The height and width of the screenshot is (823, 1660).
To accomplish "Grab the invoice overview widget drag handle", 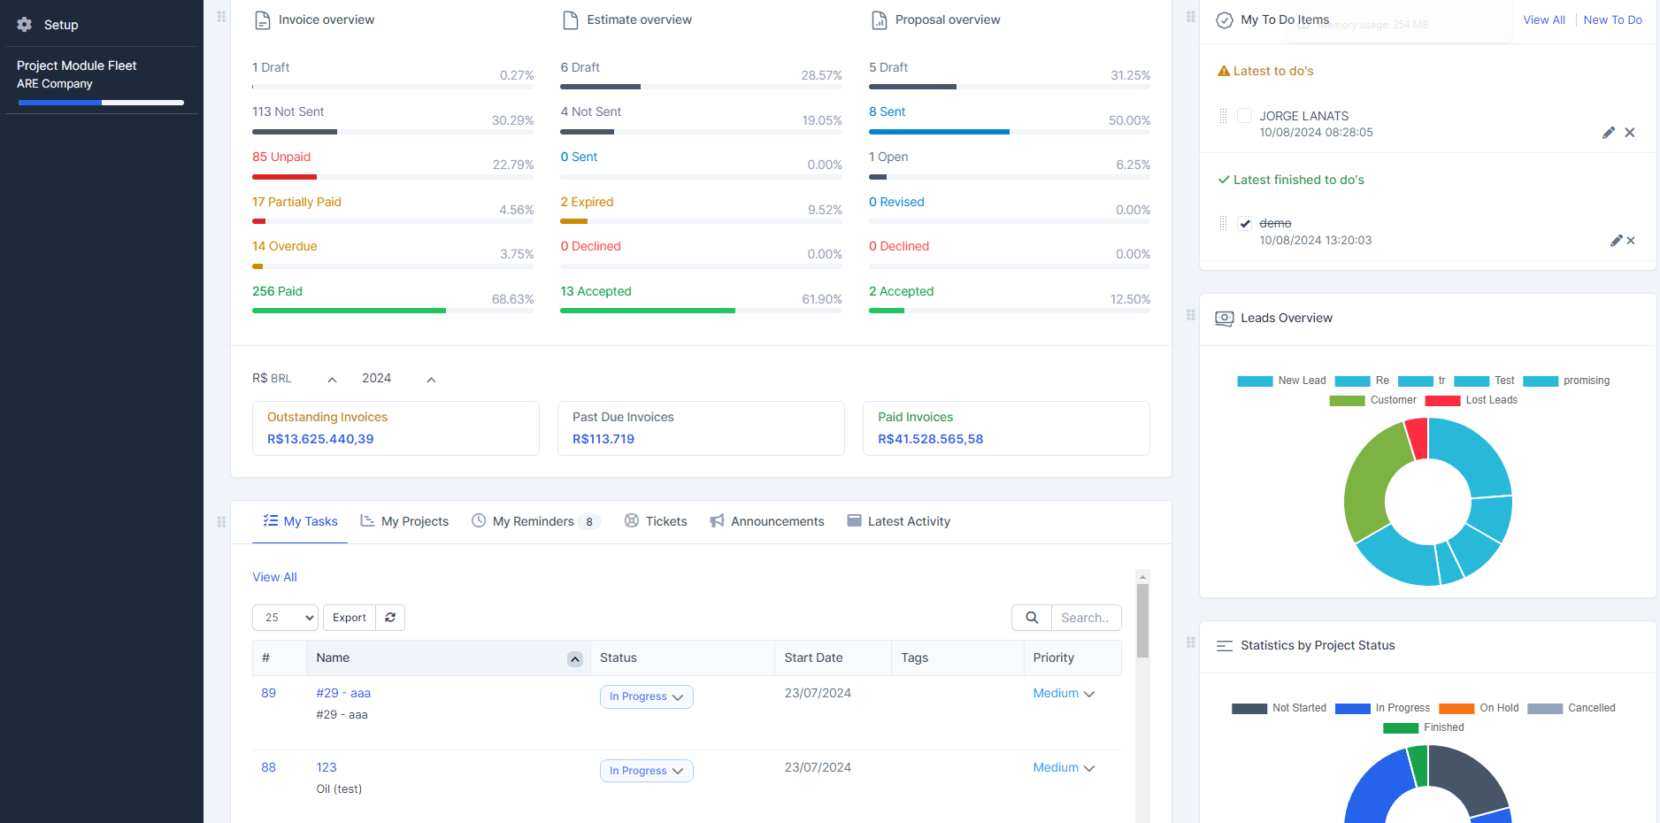I will click(221, 17).
